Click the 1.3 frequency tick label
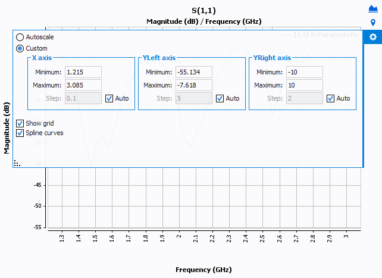The image size is (382, 278). click(62, 238)
